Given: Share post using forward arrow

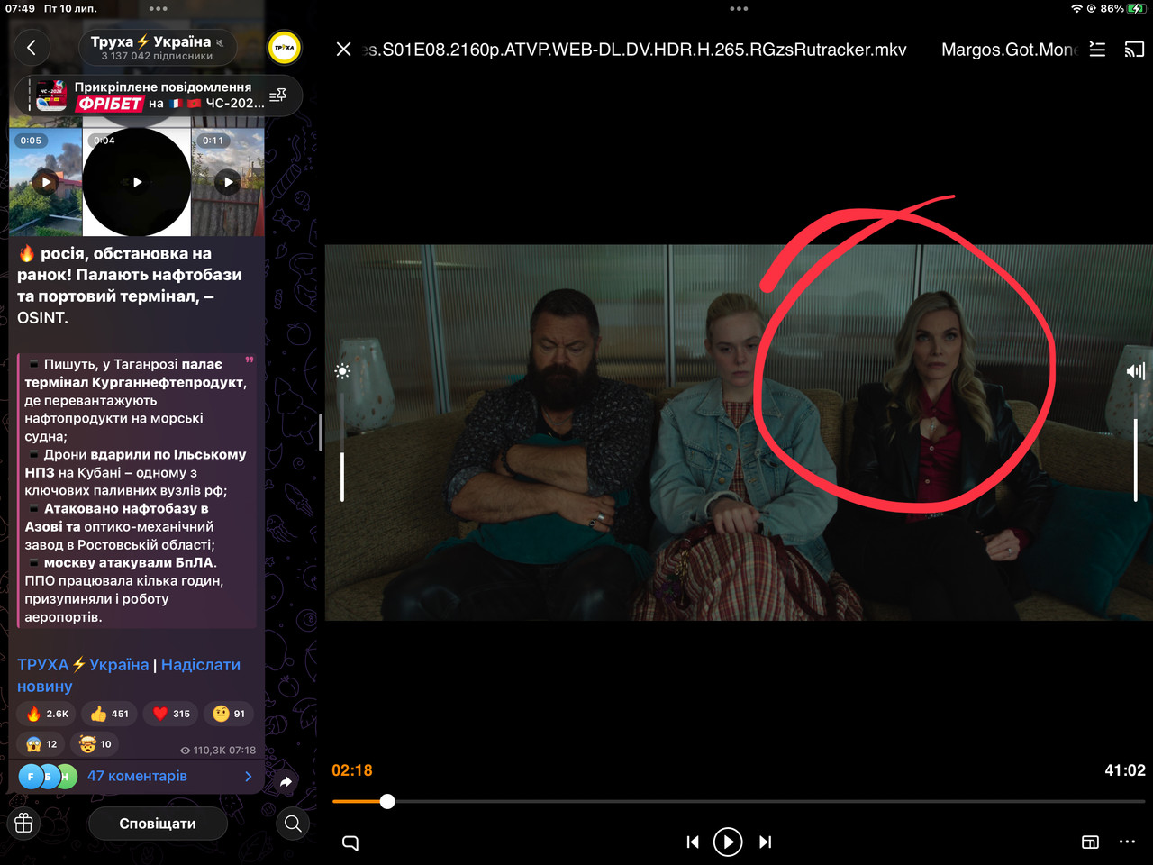Looking at the screenshot, I should (x=286, y=781).
